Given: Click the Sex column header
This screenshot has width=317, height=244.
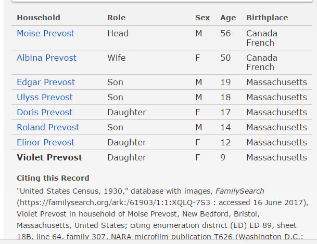Looking at the screenshot, I should (202, 18).
